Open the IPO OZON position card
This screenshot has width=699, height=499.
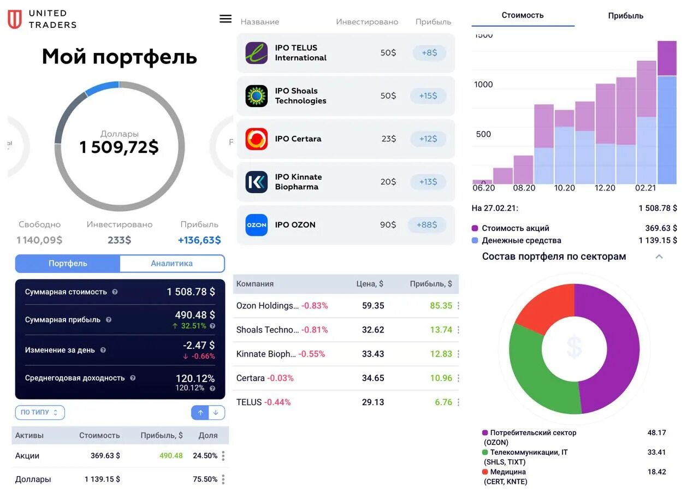[346, 225]
